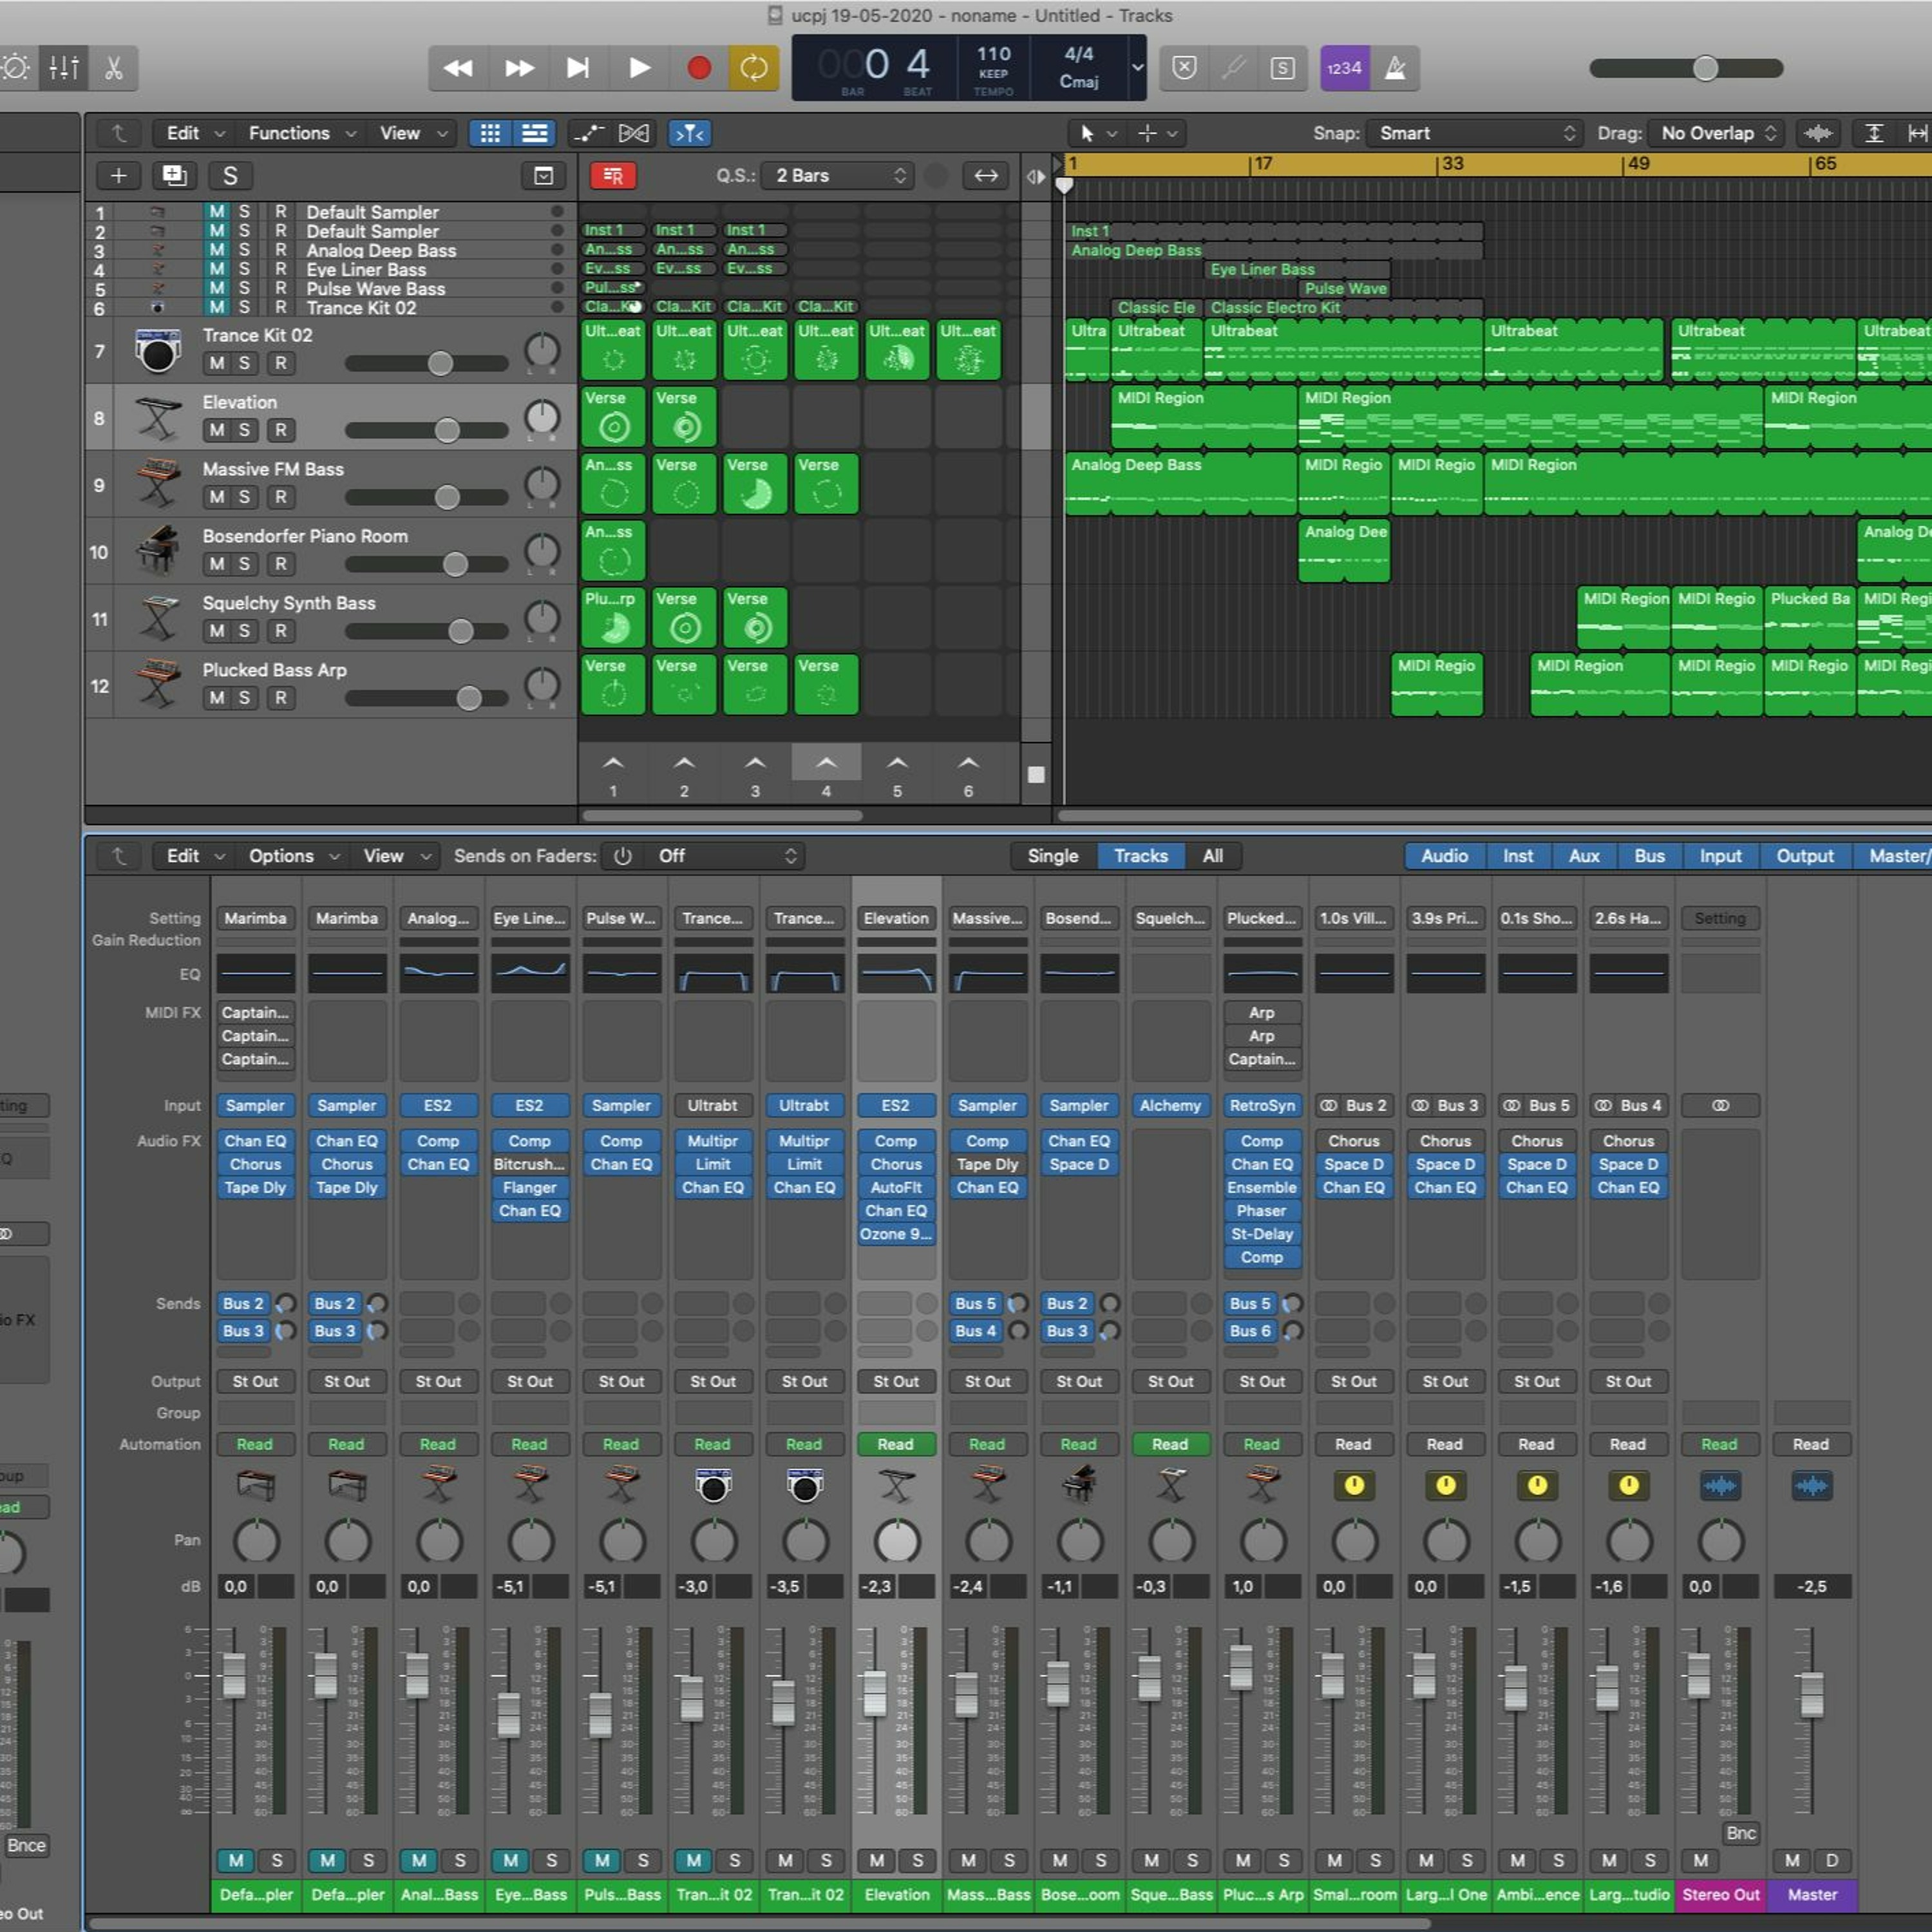Adjust the Trance Kit 02 volume slider
Screen dimensions: 1932x1932
click(440, 364)
